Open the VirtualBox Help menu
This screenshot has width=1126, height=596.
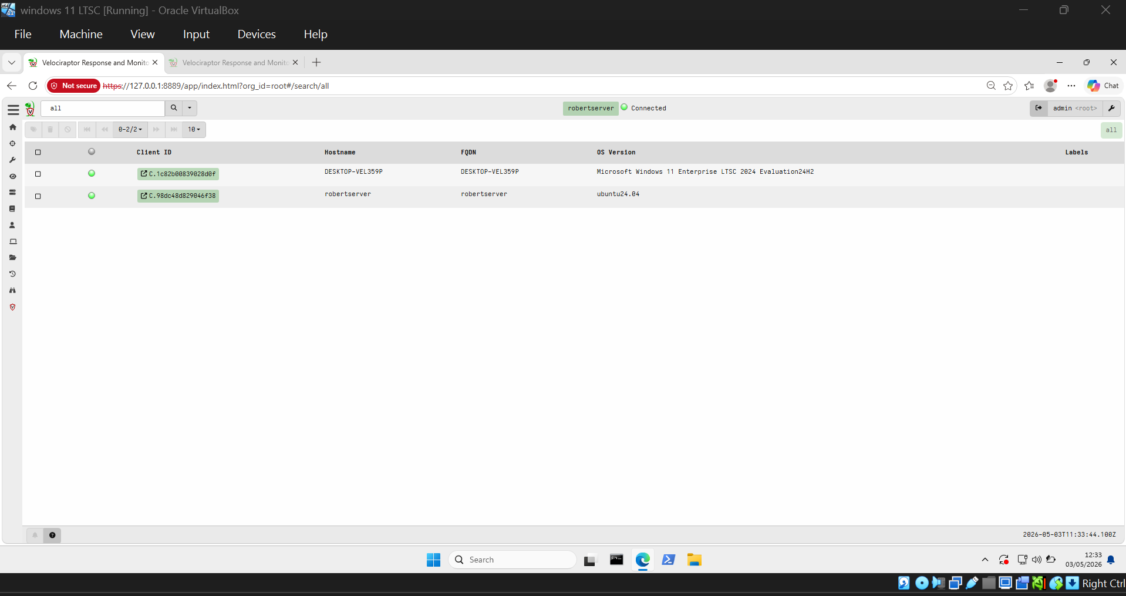[x=315, y=34]
